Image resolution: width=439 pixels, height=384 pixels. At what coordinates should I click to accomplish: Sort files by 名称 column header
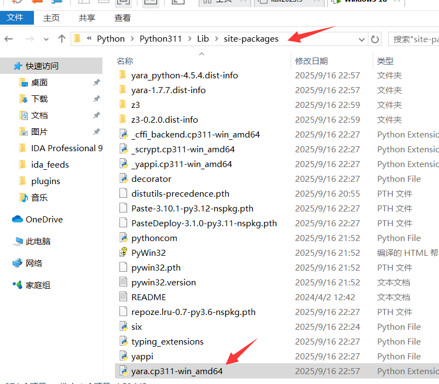125,61
